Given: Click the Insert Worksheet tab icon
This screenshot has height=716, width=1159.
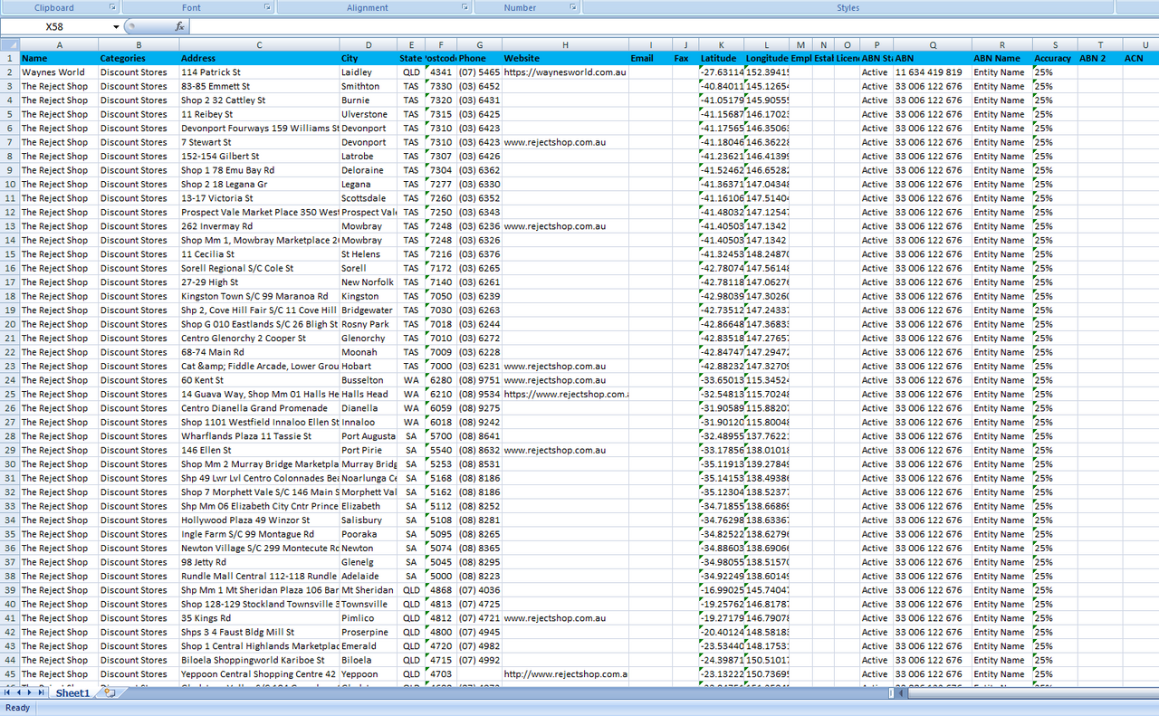Looking at the screenshot, I should [110, 692].
